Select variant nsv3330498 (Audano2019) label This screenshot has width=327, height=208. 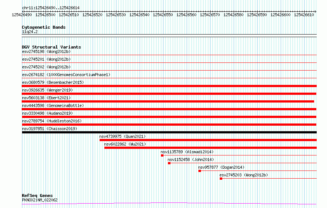point(47,113)
